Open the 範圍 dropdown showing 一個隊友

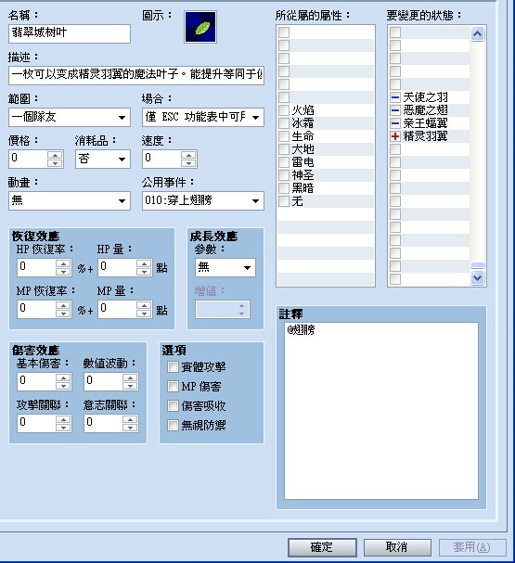70,118
